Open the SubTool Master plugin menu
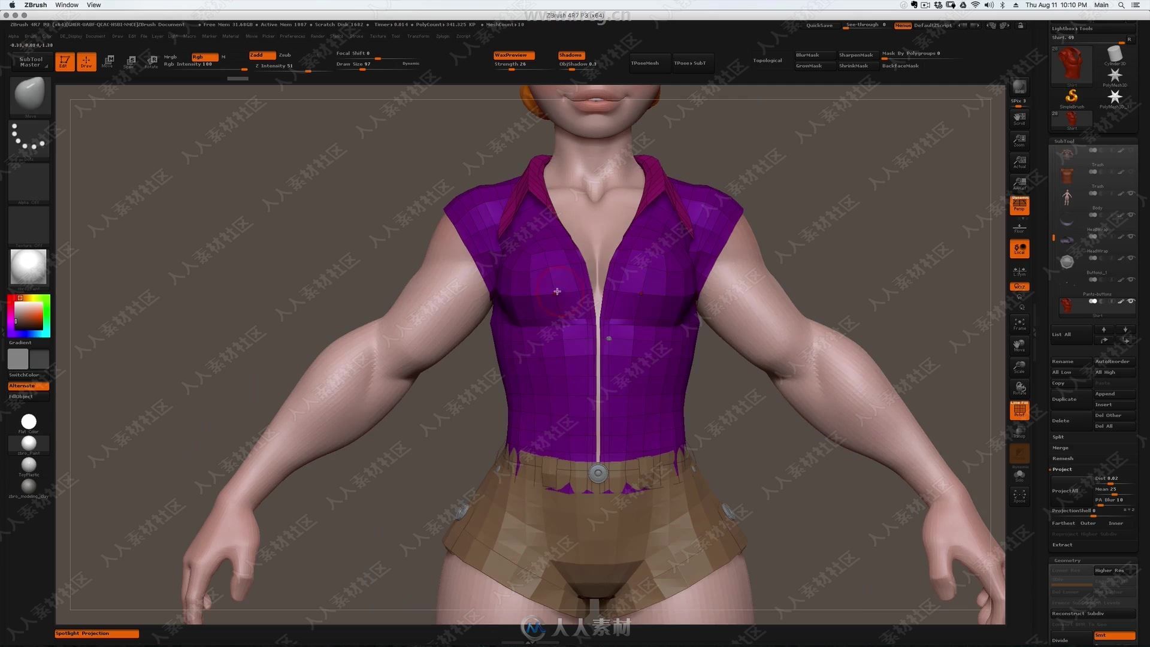This screenshot has height=647, width=1150. (31, 62)
